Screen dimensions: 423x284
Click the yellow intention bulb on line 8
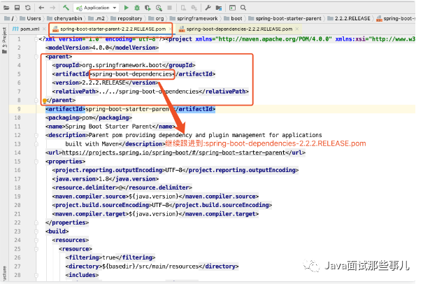pyautogui.click(x=45, y=101)
